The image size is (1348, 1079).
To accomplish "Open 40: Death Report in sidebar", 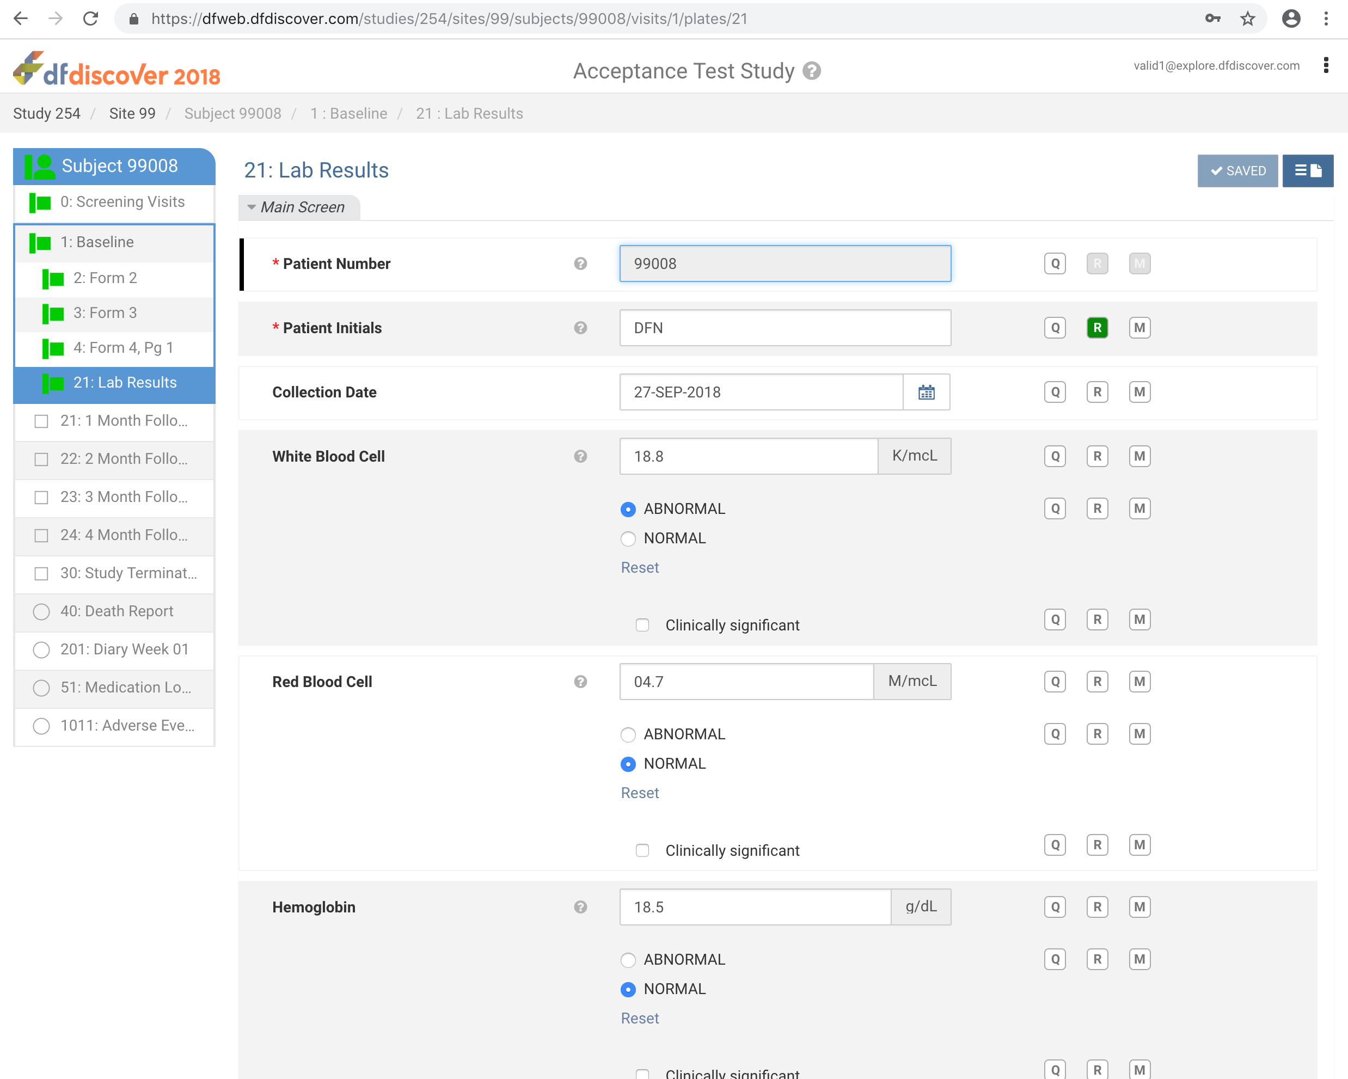I will pyautogui.click(x=117, y=611).
